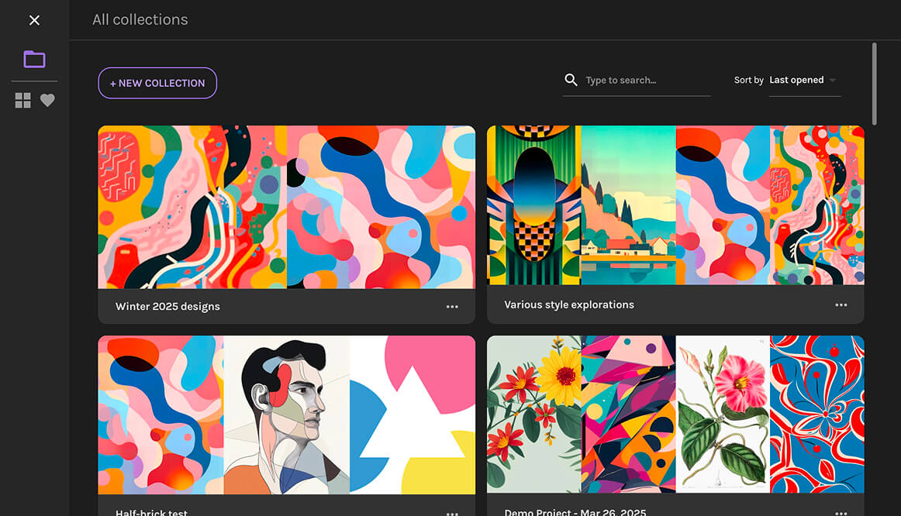Select the pink hibiscus botanical thumbnail
901x516 pixels.
(x=723, y=415)
